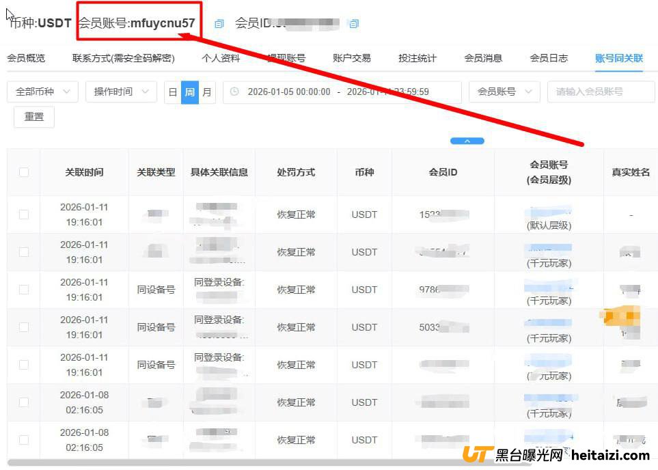Check the row with ID starting 9786
The height and width of the screenshot is (470, 658).
pos(24,290)
